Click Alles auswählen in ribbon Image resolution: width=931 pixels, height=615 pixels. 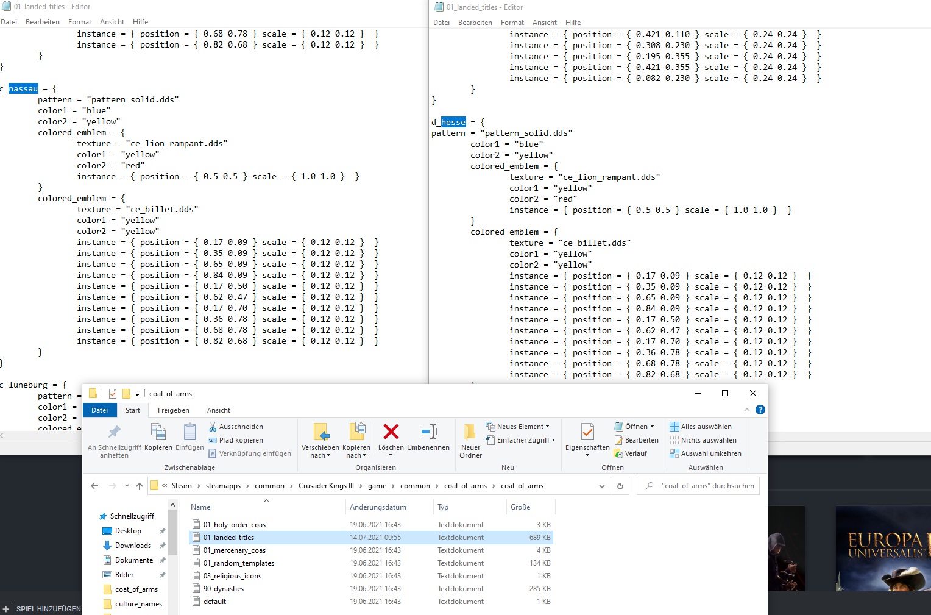click(701, 427)
